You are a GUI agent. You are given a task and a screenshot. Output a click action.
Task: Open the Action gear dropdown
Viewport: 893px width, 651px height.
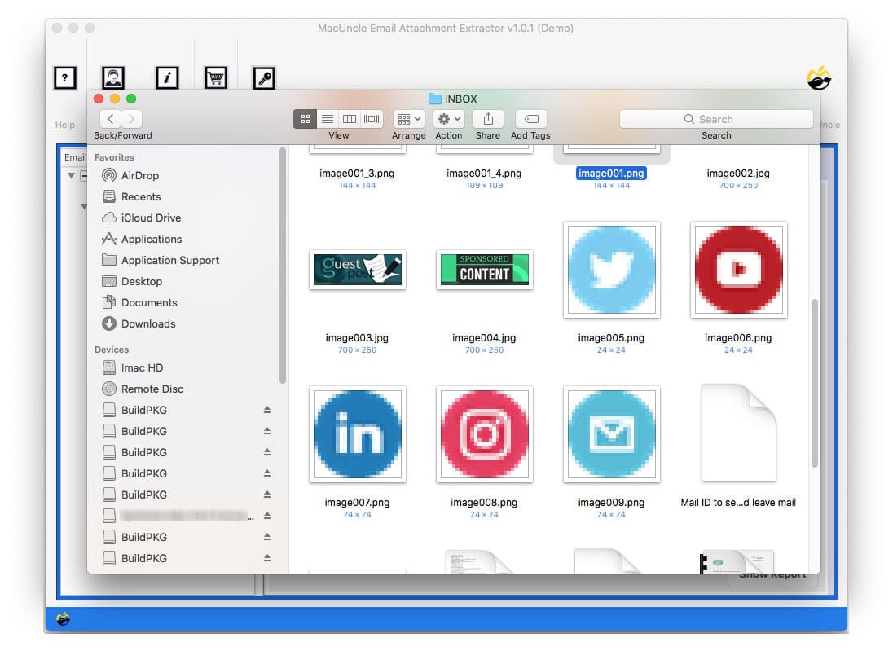[x=449, y=119]
